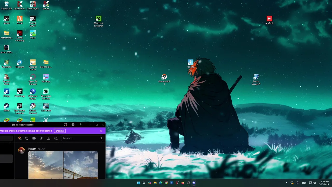Select the Epic Games Launcher desktop icon
The height and width of the screenshot is (187, 332).
tap(20, 109)
